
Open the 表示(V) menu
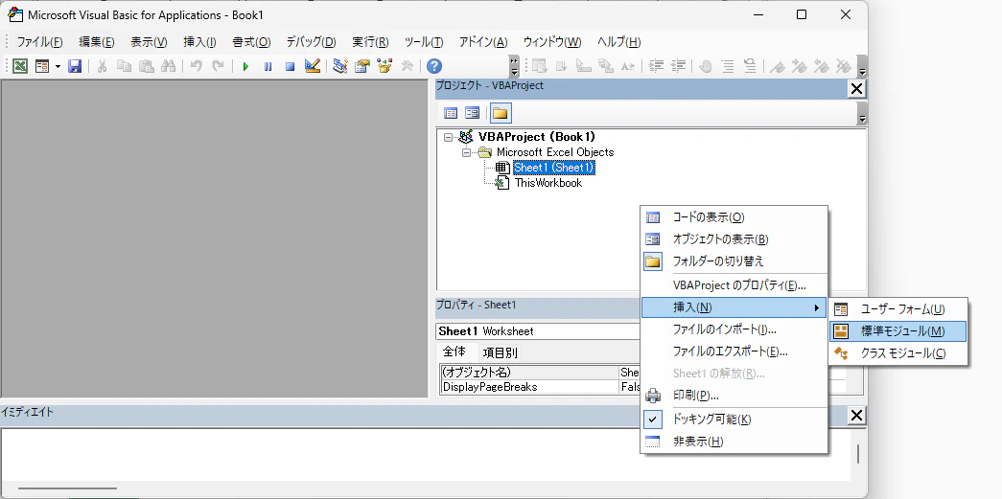pos(149,42)
